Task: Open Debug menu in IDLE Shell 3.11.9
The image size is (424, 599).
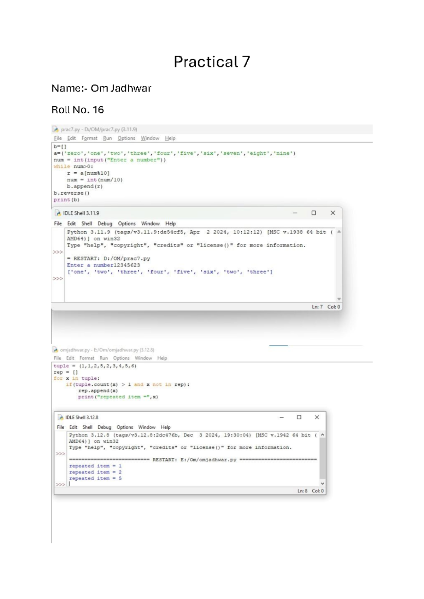Action: (105, 224)
